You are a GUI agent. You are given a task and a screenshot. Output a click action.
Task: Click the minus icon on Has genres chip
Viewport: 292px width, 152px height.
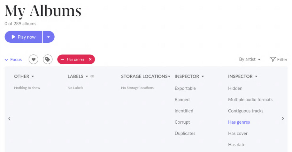coord(62,59)
